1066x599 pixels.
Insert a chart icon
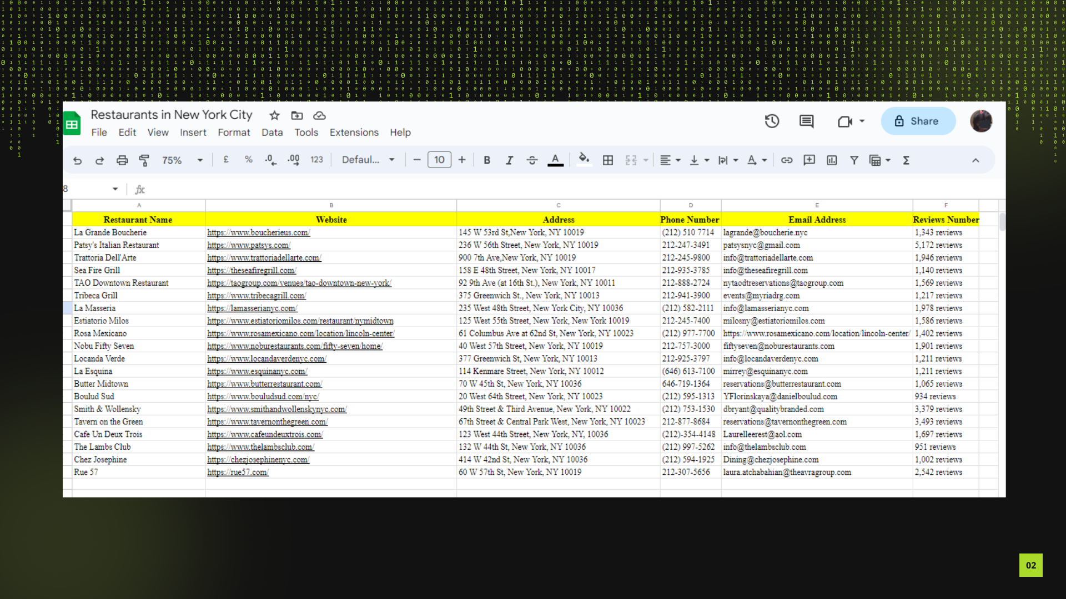click(x=832, y=160)
